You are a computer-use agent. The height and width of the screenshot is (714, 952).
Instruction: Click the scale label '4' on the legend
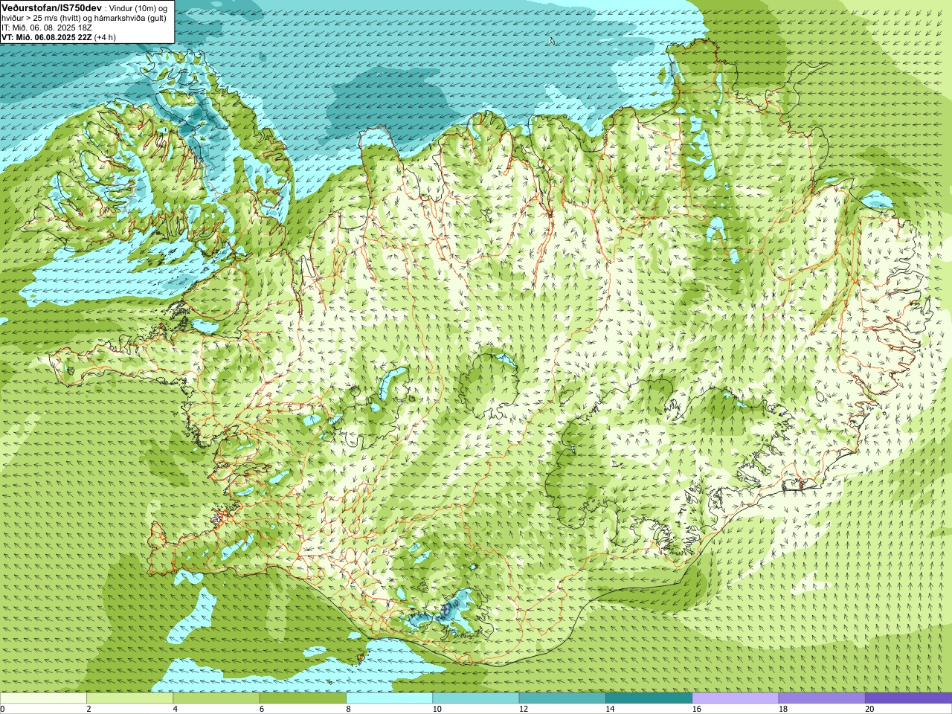tap(175, 709)
